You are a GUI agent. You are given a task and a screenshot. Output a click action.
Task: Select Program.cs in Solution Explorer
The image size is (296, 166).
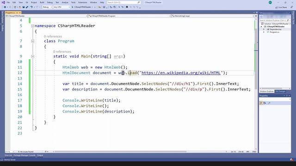[x=274, y=32]
